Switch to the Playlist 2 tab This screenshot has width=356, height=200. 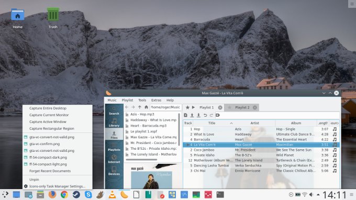[x=242, y=107]
